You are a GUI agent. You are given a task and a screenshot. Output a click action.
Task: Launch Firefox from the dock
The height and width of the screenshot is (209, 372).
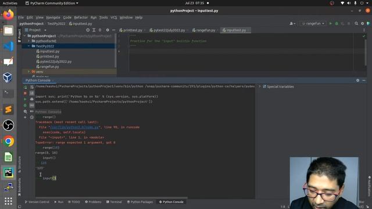pos(8,15)
